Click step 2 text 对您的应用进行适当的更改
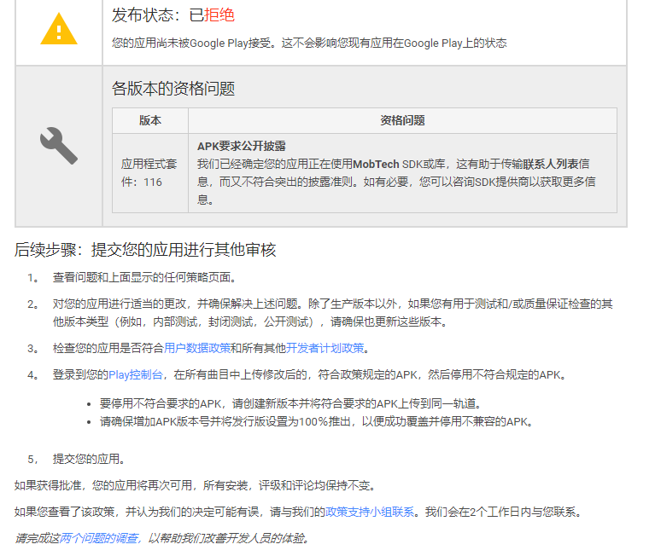This screenshot has height=556, width=661. pos(332,313)
